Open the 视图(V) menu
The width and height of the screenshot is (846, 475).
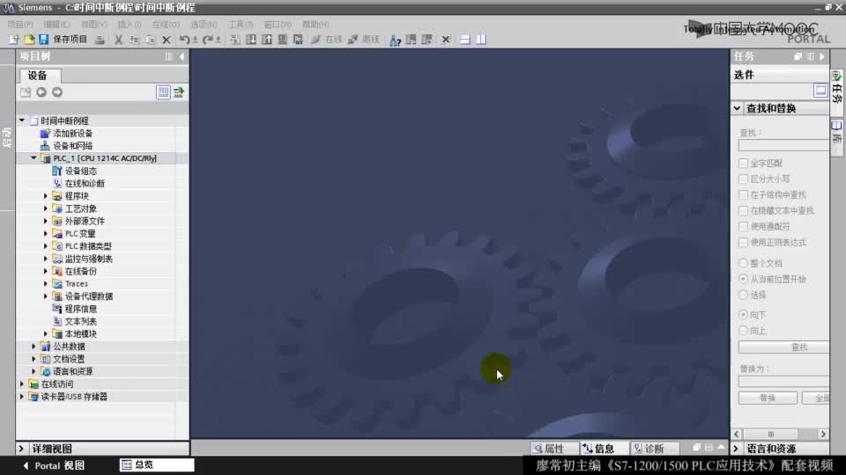click(x=94, y=25)
